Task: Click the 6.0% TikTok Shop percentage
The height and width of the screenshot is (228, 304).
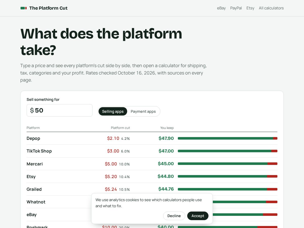Action: point(125,151)
